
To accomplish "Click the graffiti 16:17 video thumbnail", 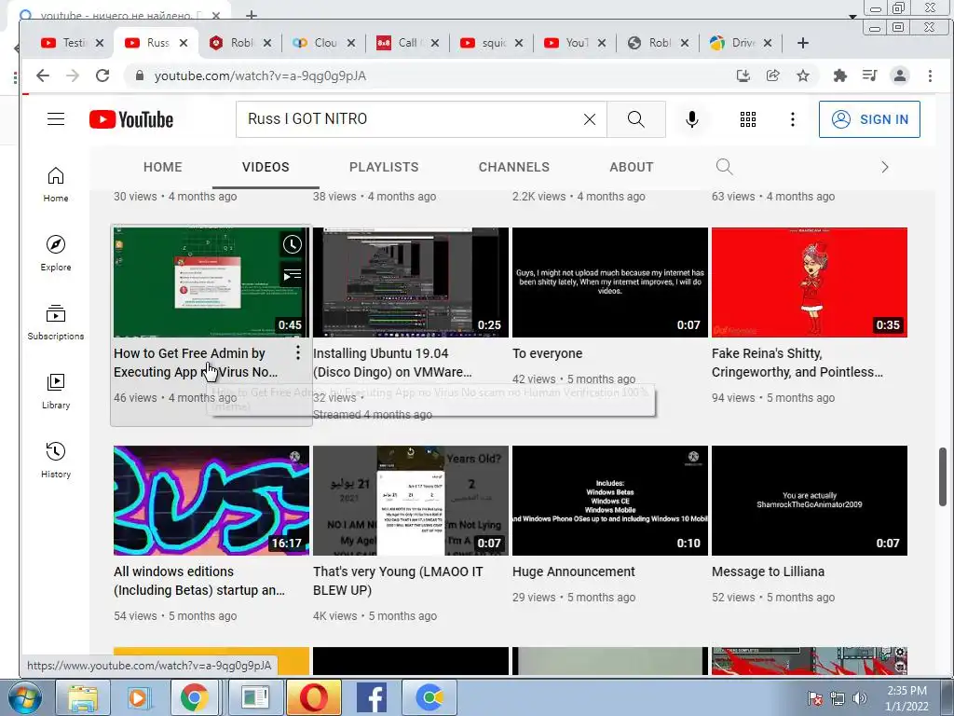I will 211,501.
